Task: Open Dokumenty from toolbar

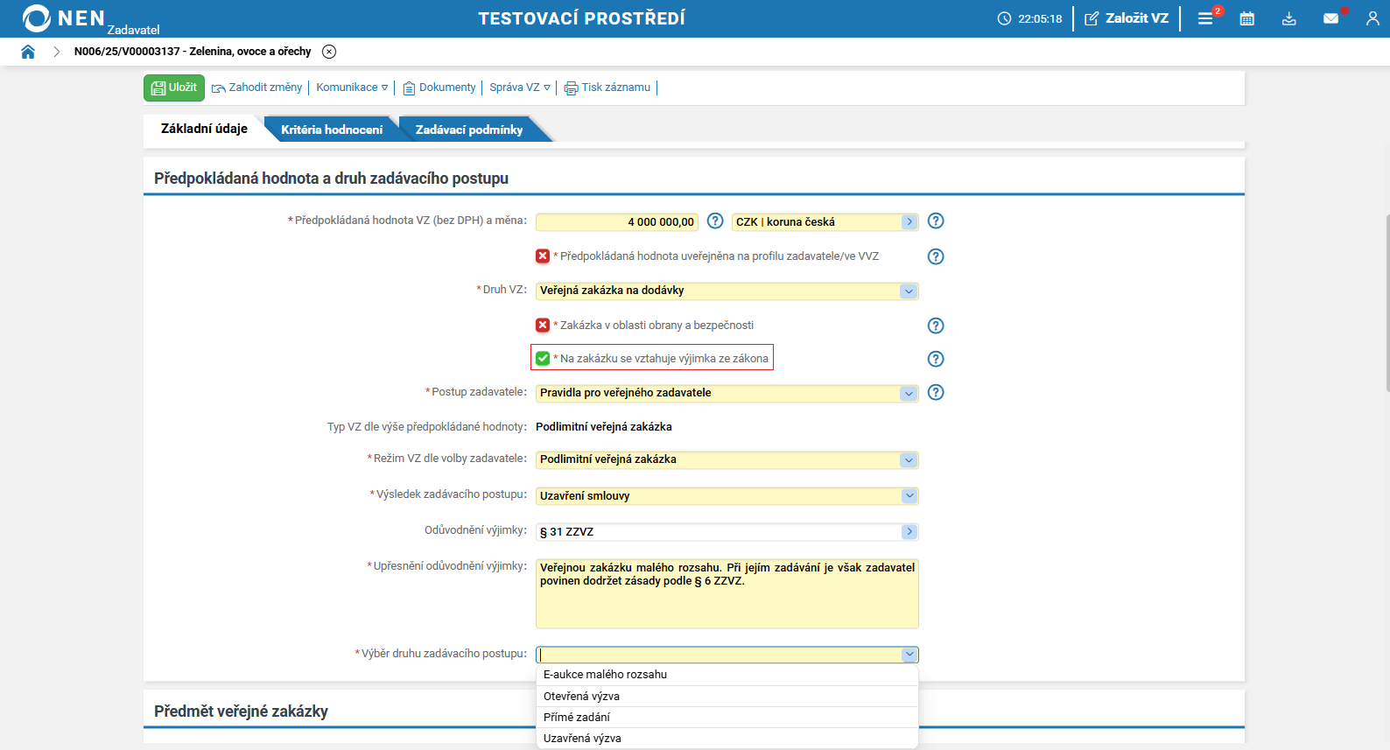Action: (439, 88)
